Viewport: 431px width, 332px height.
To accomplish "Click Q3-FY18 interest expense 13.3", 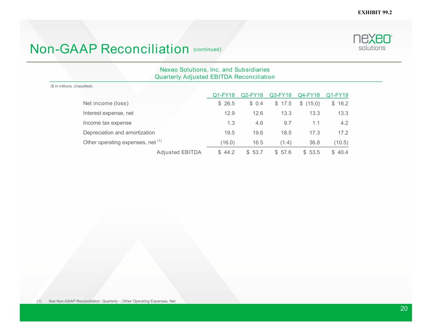I will pos(286,113).
